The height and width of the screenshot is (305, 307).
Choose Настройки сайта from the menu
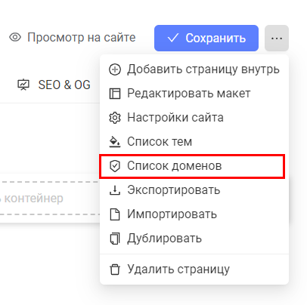pyautogui.click(x=194, y=118)
